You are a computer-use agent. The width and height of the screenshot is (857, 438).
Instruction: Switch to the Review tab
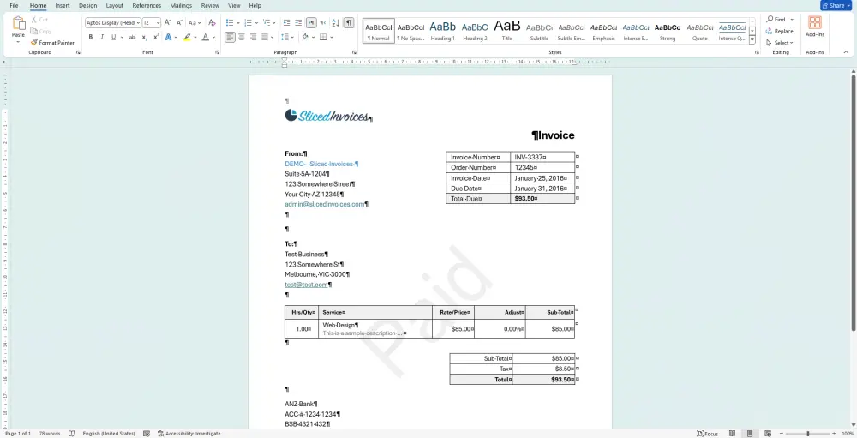click(210, 5)
